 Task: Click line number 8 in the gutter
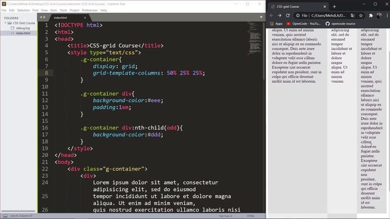pyautogui.click(x=46, y=73)
